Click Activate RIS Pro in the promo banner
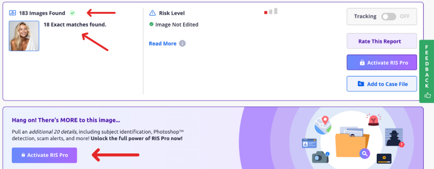 [44, 155]
